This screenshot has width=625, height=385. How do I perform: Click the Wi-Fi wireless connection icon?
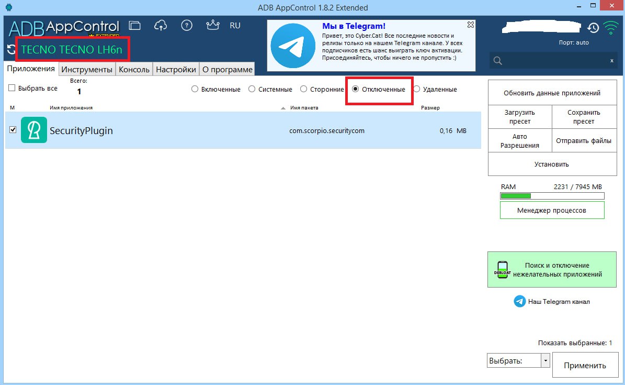click(611, 28)
